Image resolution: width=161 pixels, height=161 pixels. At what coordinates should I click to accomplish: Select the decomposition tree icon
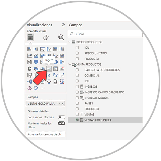[30, 82]
